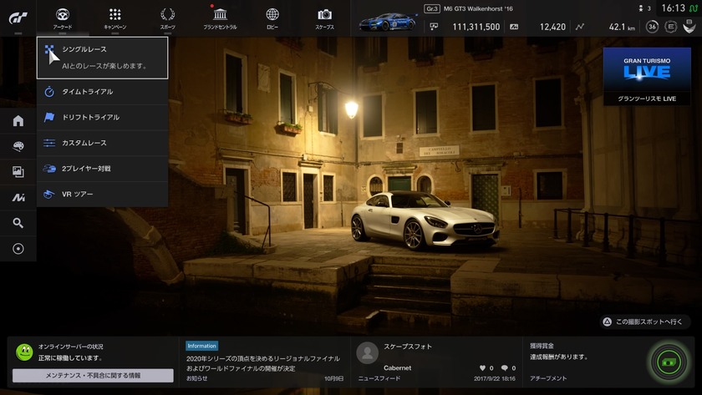702x395 pixels.
Task: Click the Discover search magnifier icon
Action: pos(18,223)
